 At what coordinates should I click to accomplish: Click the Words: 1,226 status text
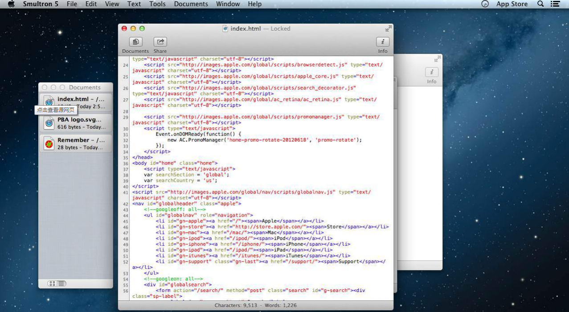click(x=280, y=305)
